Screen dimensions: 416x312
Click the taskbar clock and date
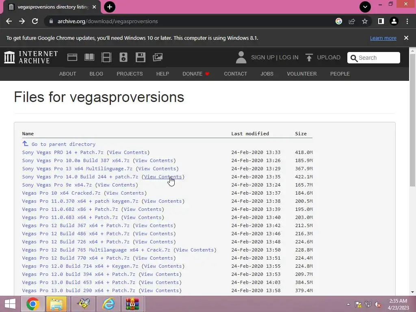click(398, 304)
